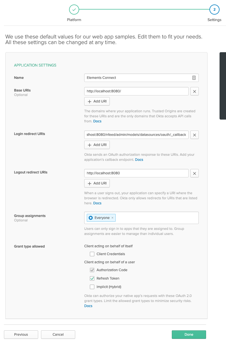Click in the Group assignments field
Screen dimensions: 226x343
[x=157, y=218]
